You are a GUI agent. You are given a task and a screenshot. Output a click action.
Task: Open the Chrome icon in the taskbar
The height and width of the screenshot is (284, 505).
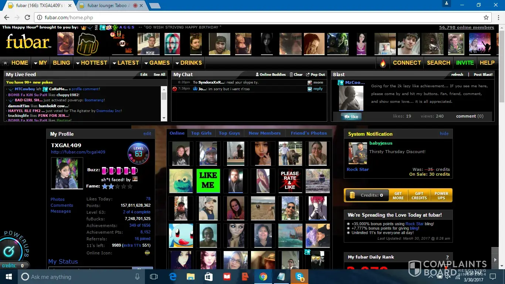(263, 277)
